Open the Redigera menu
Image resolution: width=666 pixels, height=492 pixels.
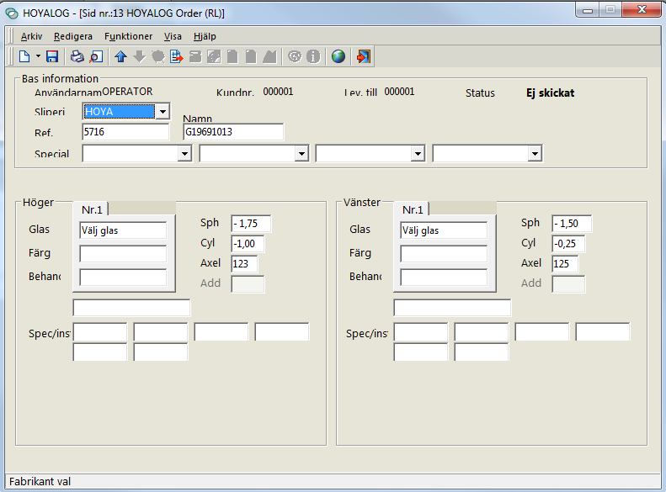(73, 36)
